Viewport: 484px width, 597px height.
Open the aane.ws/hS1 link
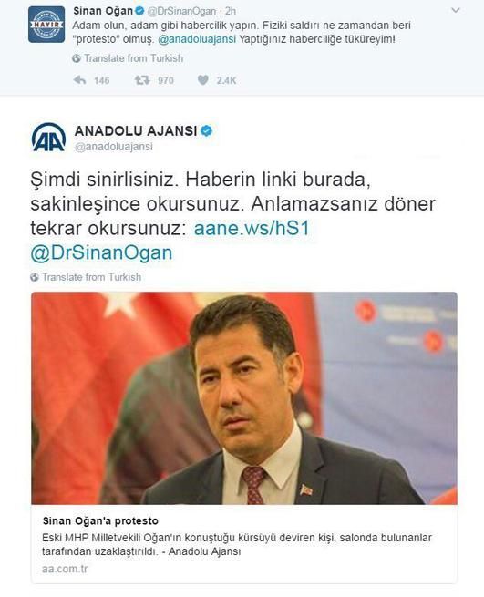coord(252,229)
